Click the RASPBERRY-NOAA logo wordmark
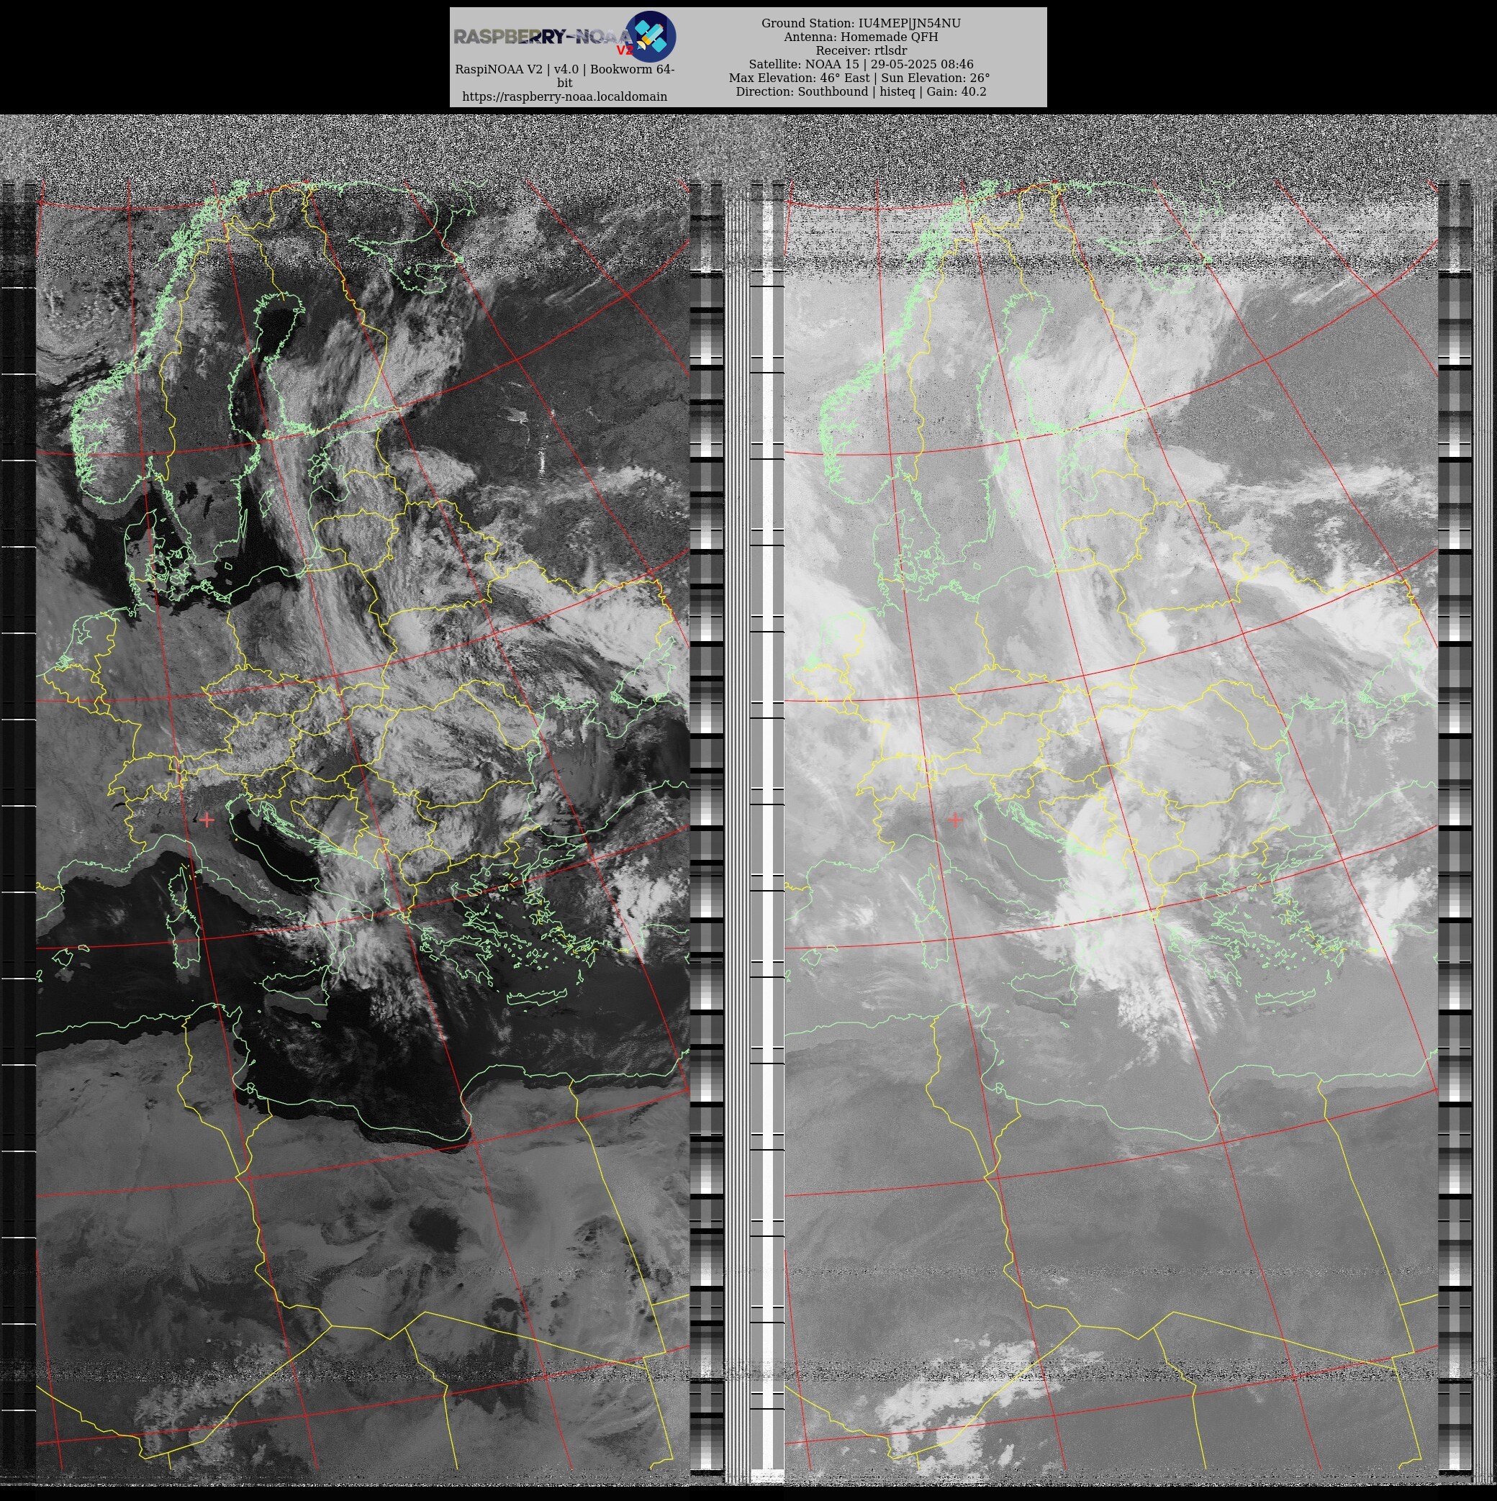The height and width of the screenshot is (1501, 1497). pyautogui.click(x=543, y=37)
